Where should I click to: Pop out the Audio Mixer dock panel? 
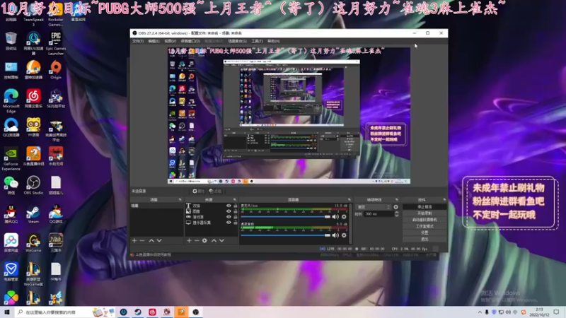(349, 200)
